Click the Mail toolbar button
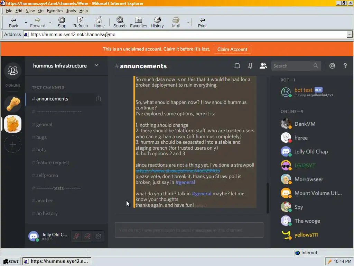This screenshot has width=354, height=266. [176, 23]
